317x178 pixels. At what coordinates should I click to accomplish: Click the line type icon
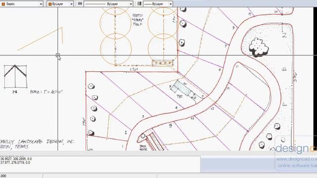click(80, 3)
